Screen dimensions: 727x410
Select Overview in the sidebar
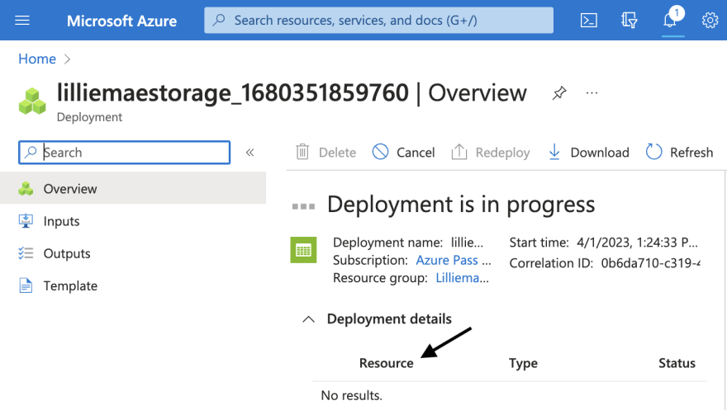pyautogui.click(x=133, y=188)
